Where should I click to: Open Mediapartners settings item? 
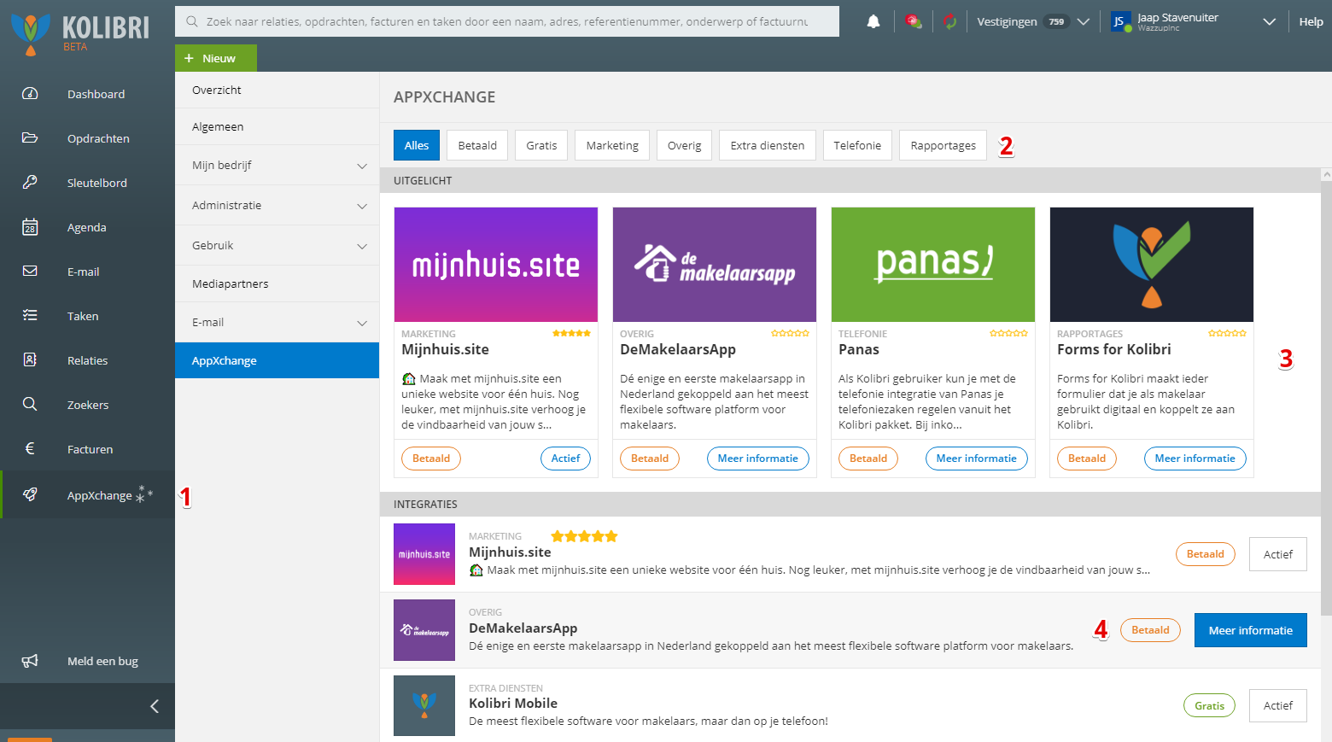277,283
